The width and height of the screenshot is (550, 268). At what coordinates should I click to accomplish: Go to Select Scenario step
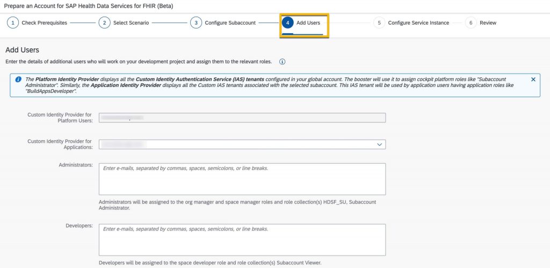(131, 23)
